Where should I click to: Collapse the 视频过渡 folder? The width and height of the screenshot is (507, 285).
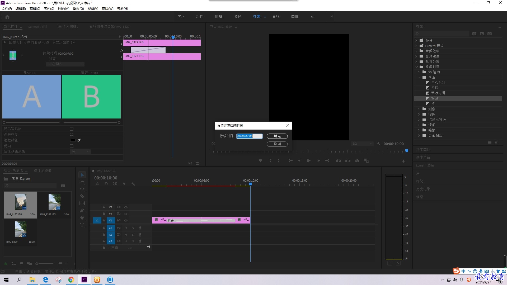(416, 67)
